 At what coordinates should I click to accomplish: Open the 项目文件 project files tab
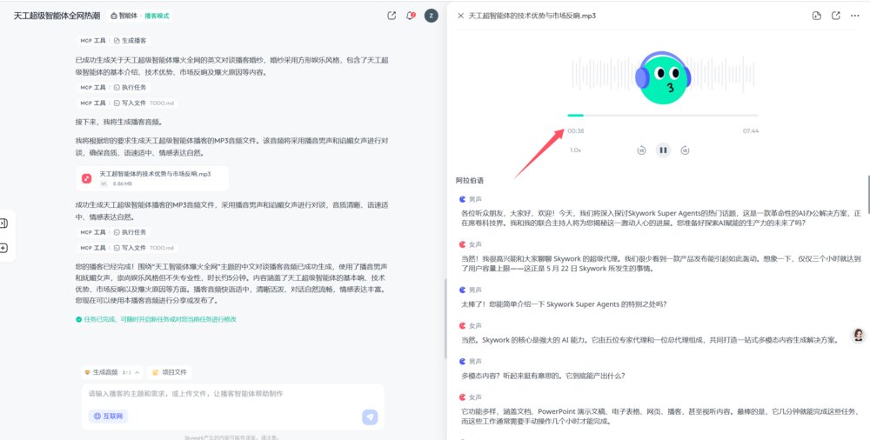[170, 372]
